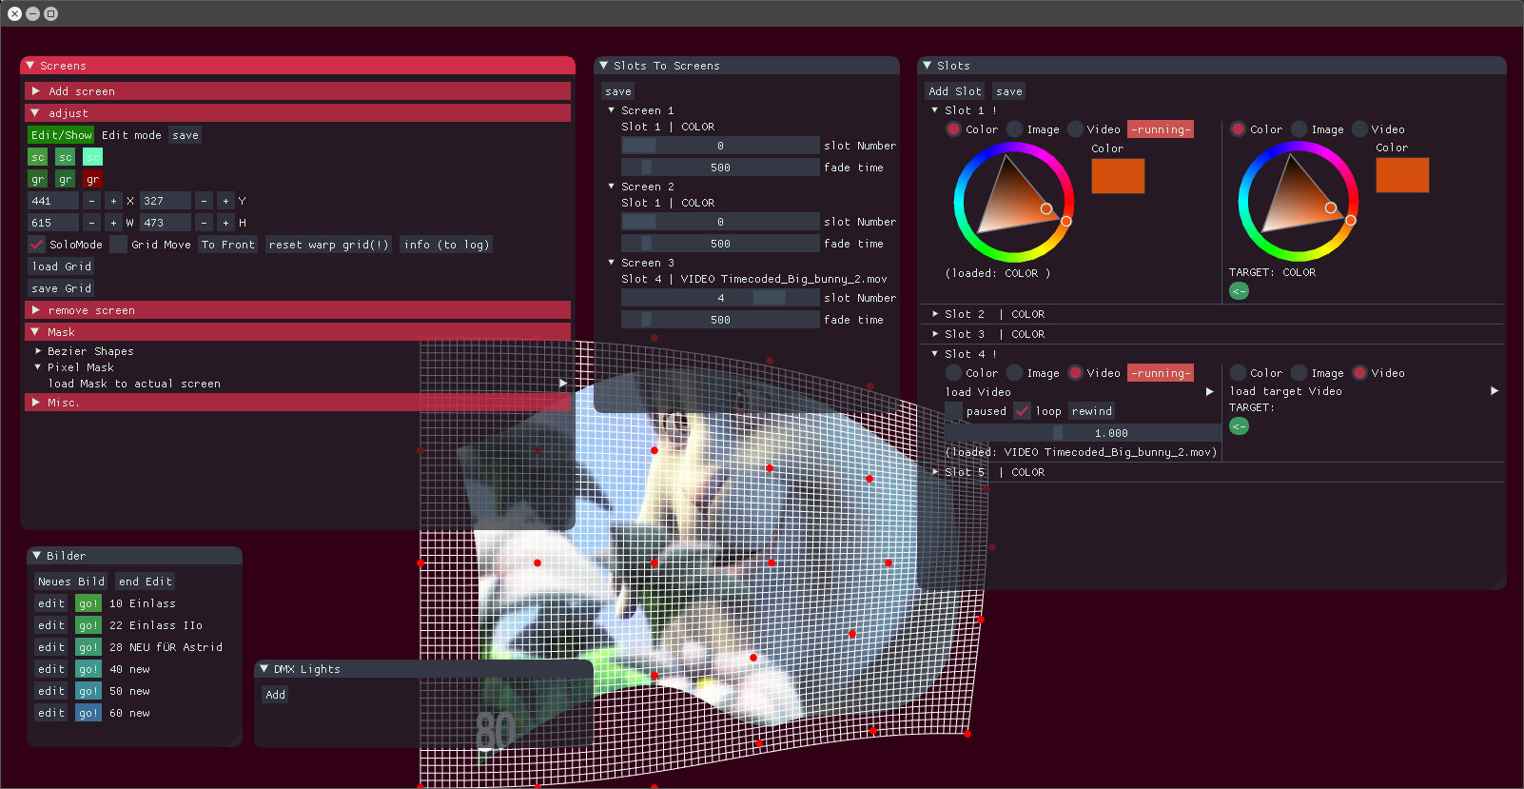Enable the SoloMode checkbox
The image size is (1524, 789).
[x=36, y=245]
